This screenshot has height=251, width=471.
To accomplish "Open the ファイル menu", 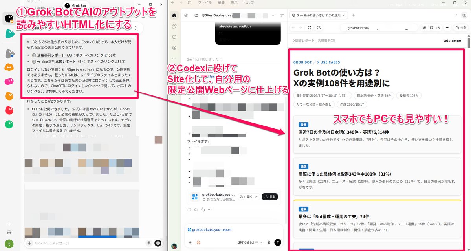I will (x=205, y=2).
